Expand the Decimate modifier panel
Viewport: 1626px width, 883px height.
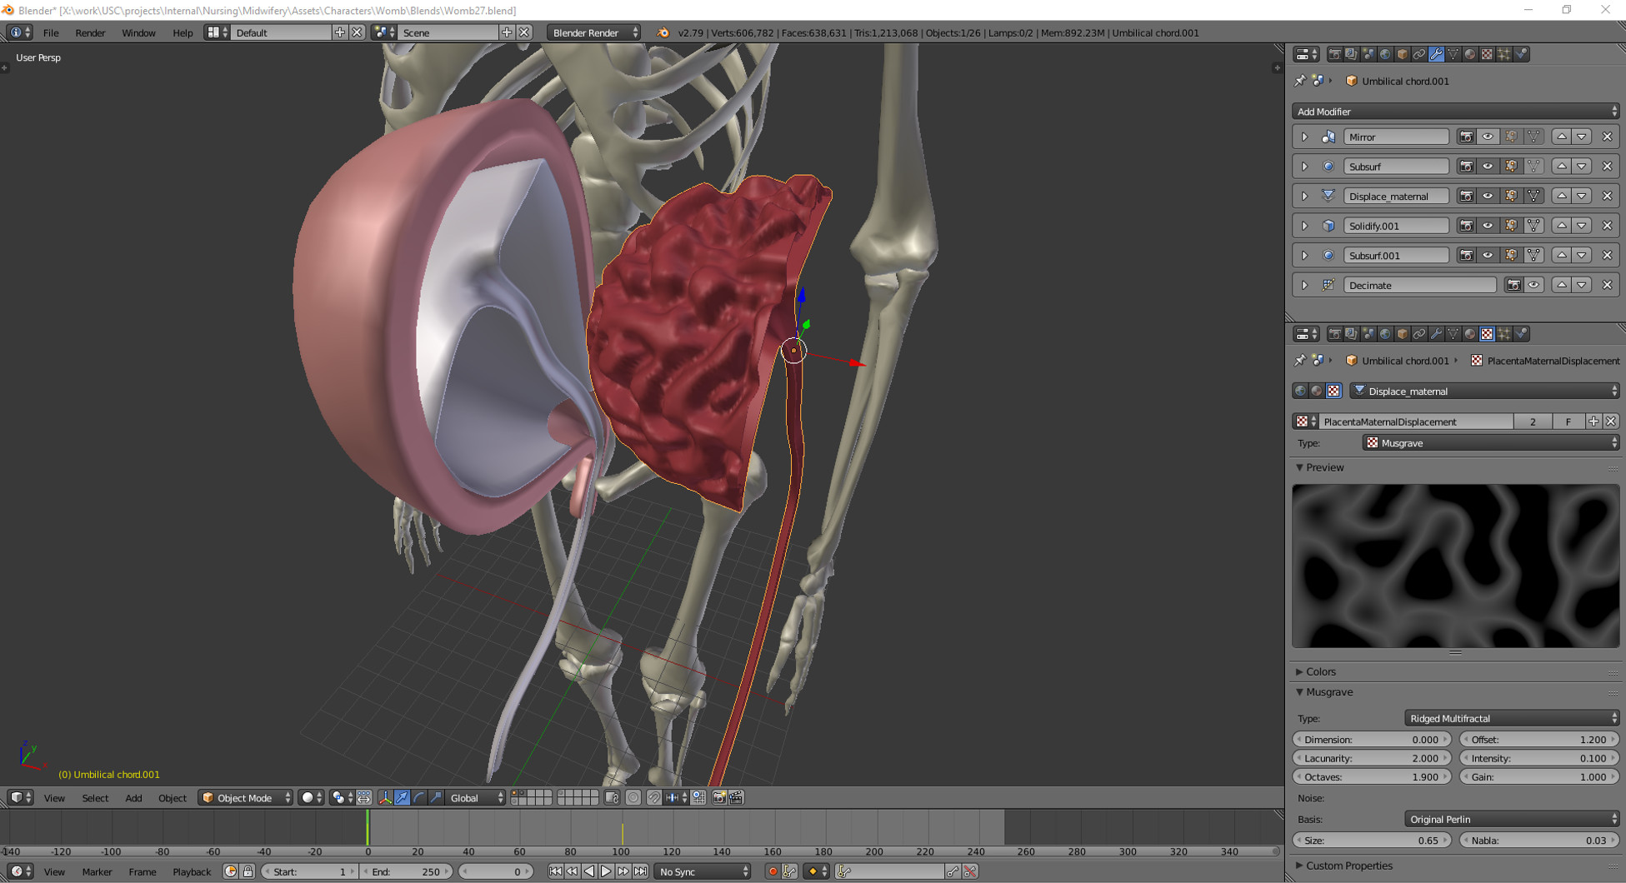click(x=1304, y=285)
